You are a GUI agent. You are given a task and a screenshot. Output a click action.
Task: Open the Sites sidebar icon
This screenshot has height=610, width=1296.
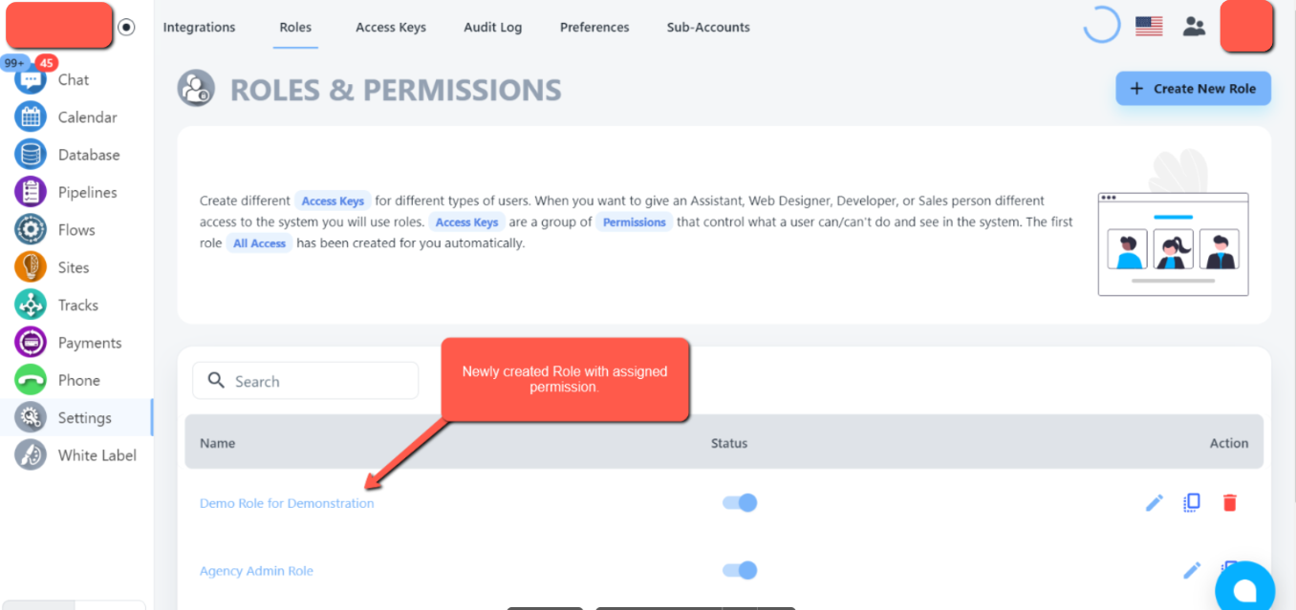click(31, 267)
